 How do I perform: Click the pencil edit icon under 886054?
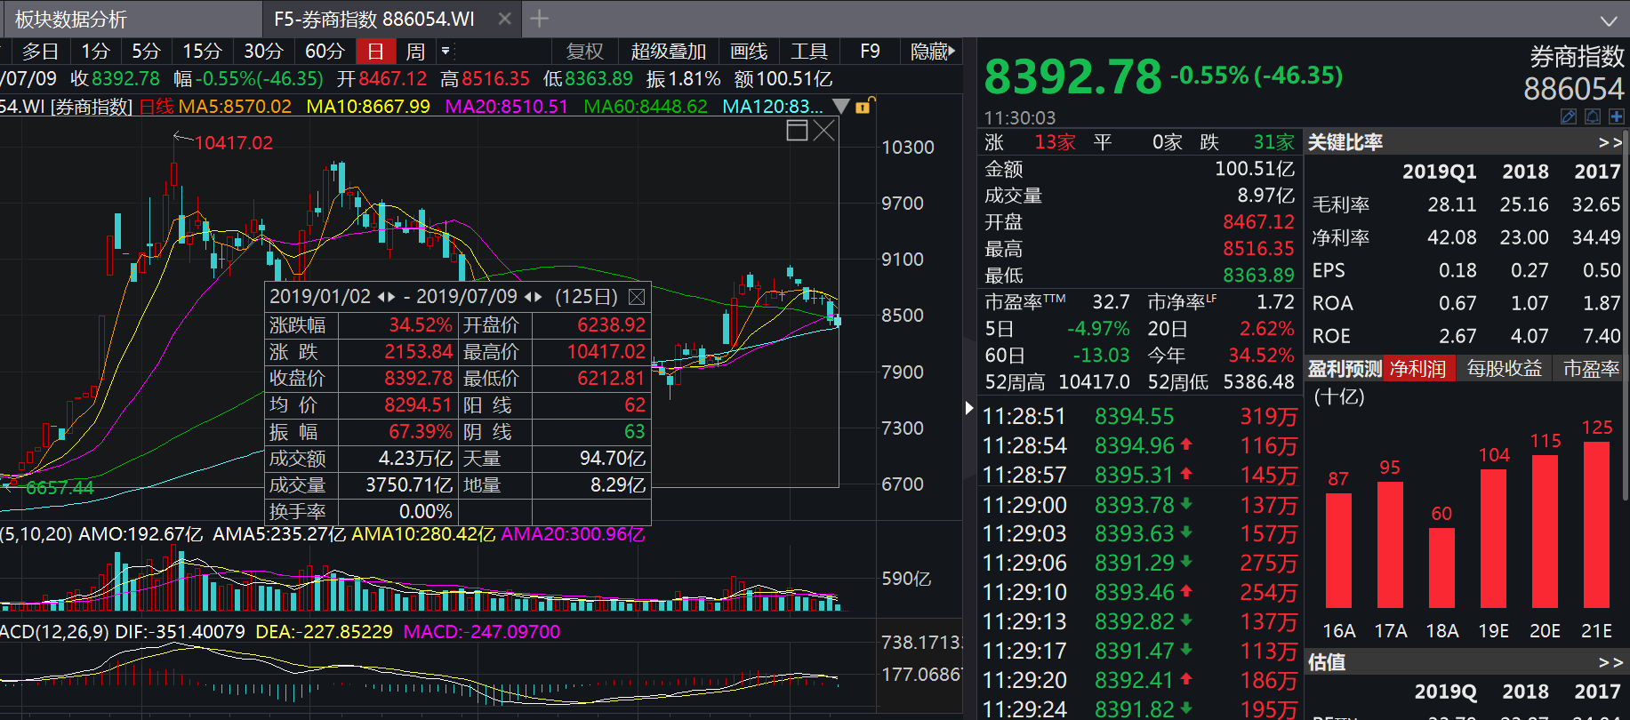[x=1570, y=116]
